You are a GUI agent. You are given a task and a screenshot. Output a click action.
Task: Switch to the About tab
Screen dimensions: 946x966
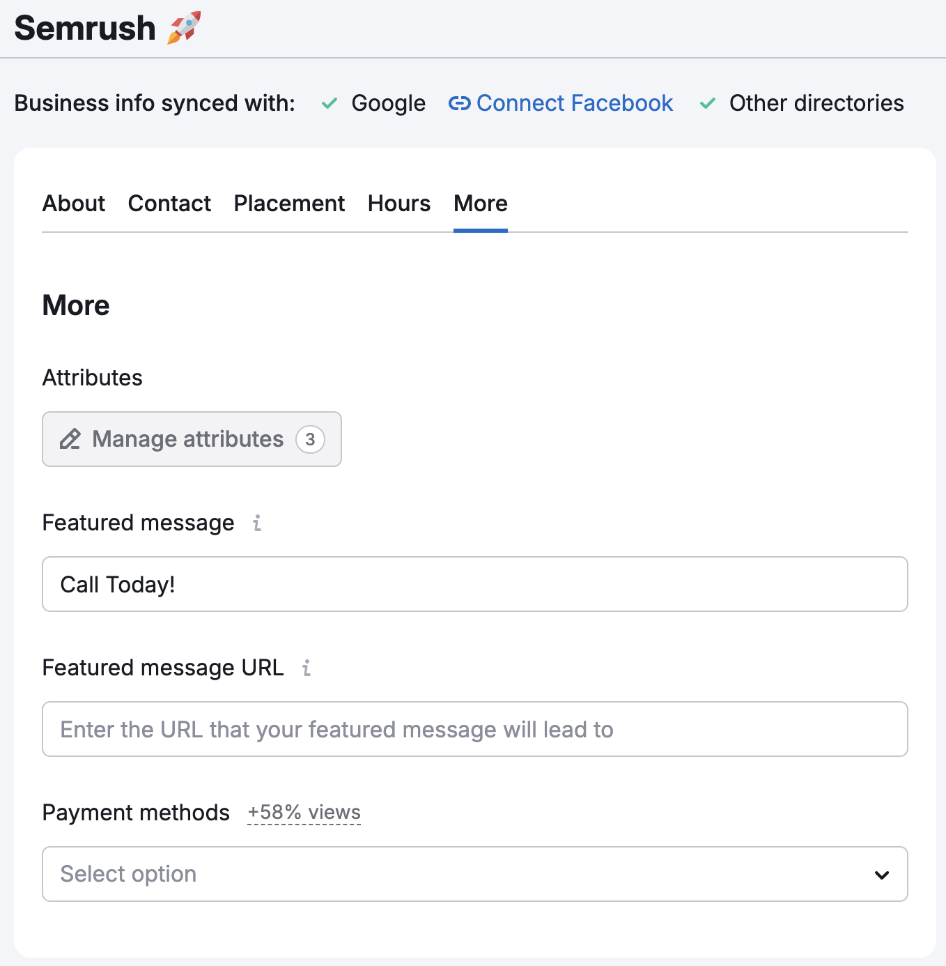[74, 204]
